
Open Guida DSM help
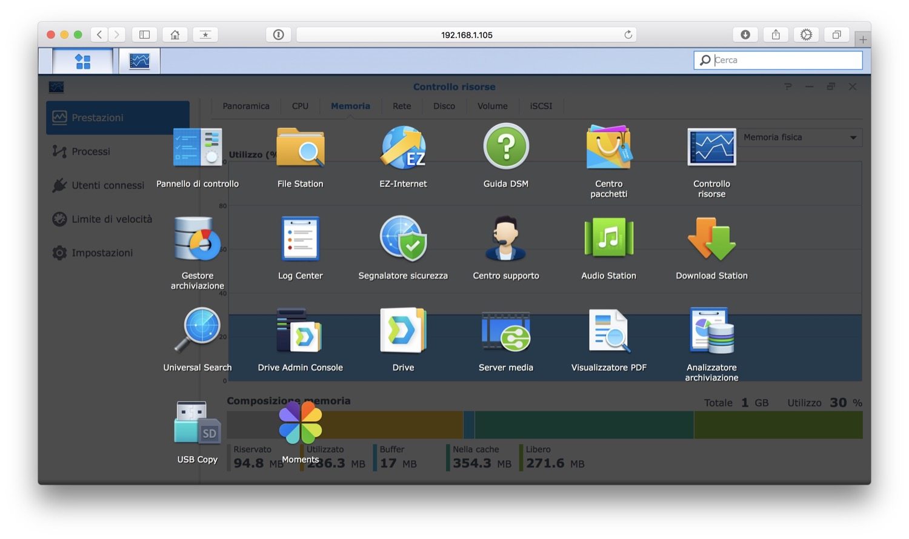pos(506,147)
